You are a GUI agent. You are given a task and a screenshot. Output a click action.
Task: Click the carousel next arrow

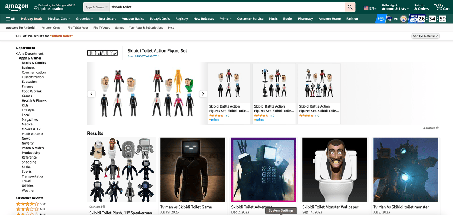[x=203, y=94]
